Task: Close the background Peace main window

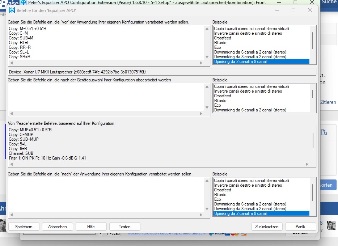Action: [x=312, y=3]
